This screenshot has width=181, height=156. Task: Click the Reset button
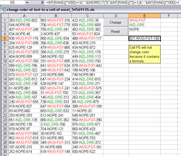click(116, 31)
